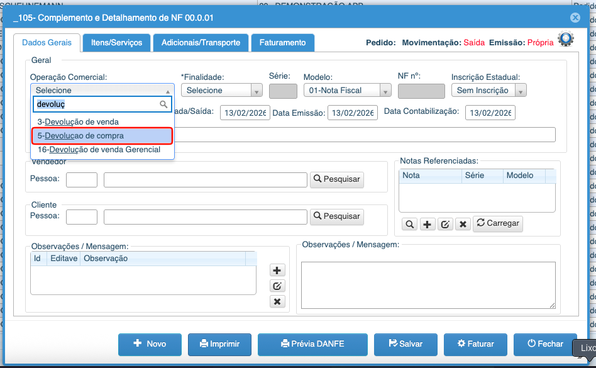Click the Data Contabilização date field
596x368 pixels.
click(x=490, y=112)
